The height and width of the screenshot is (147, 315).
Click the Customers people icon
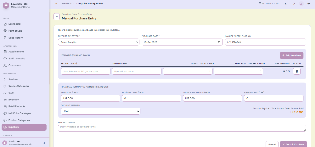5,65
